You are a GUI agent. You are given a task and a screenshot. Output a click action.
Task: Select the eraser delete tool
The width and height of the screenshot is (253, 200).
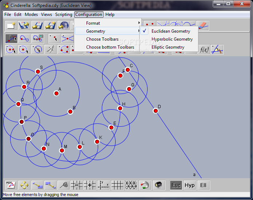point(203,25)
